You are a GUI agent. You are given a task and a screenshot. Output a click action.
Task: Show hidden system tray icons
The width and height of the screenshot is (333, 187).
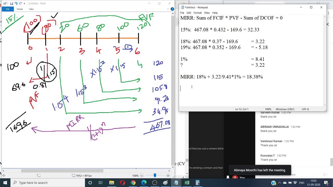click(280, 183)
